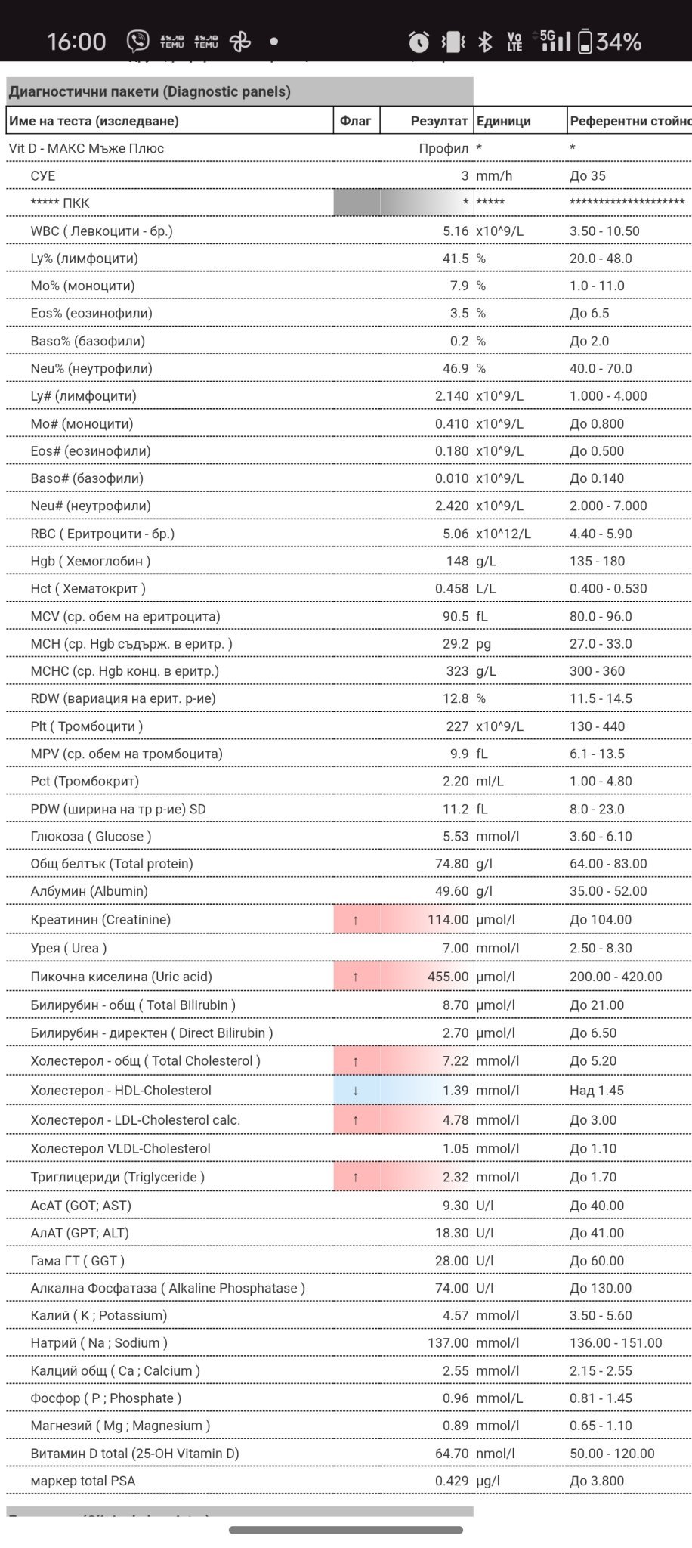Tap the gesture navigation bar at bottom
692x1548 pixels.
pyautogui.click(x=346, y=1530)
